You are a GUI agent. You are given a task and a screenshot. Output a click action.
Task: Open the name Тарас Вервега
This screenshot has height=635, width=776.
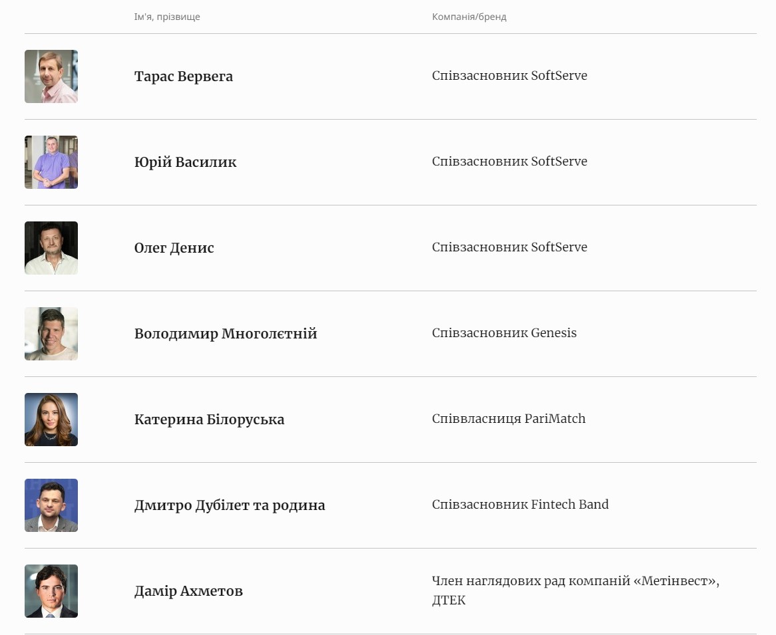(184, 76)
